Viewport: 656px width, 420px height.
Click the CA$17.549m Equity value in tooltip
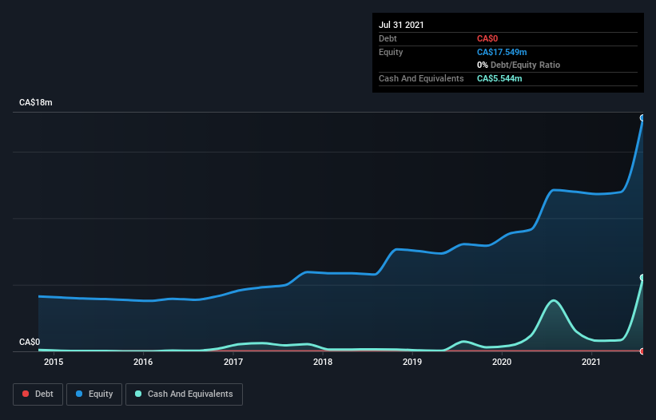[502, 52]
